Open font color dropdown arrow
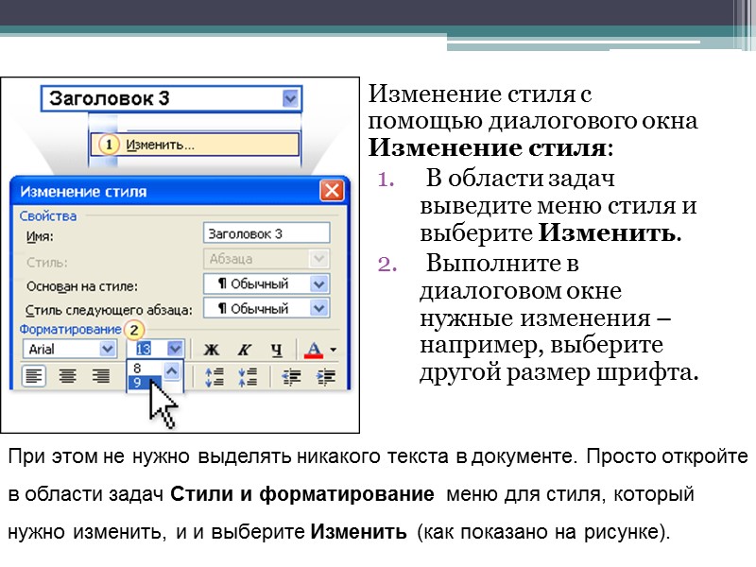The width and height of the screenshot is (756, 567). click(334, 350)
